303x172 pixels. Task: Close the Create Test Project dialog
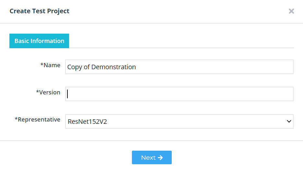[291, 11]
